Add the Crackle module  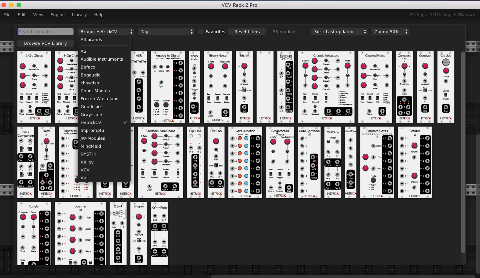pos(446,87)
